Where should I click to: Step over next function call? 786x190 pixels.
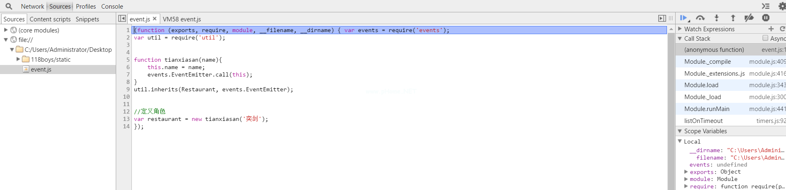(700, 18)
